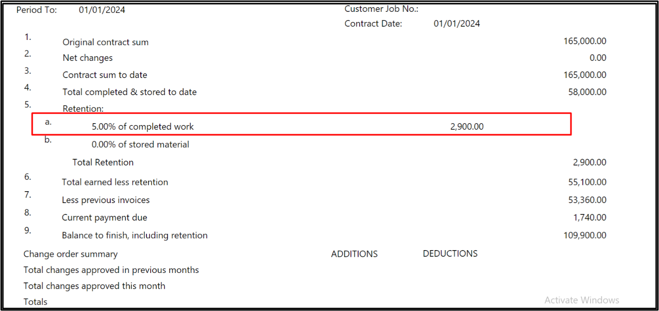Click the 58,000.00 amount
This screenshot has width=659, height=311.
point(587,92)
